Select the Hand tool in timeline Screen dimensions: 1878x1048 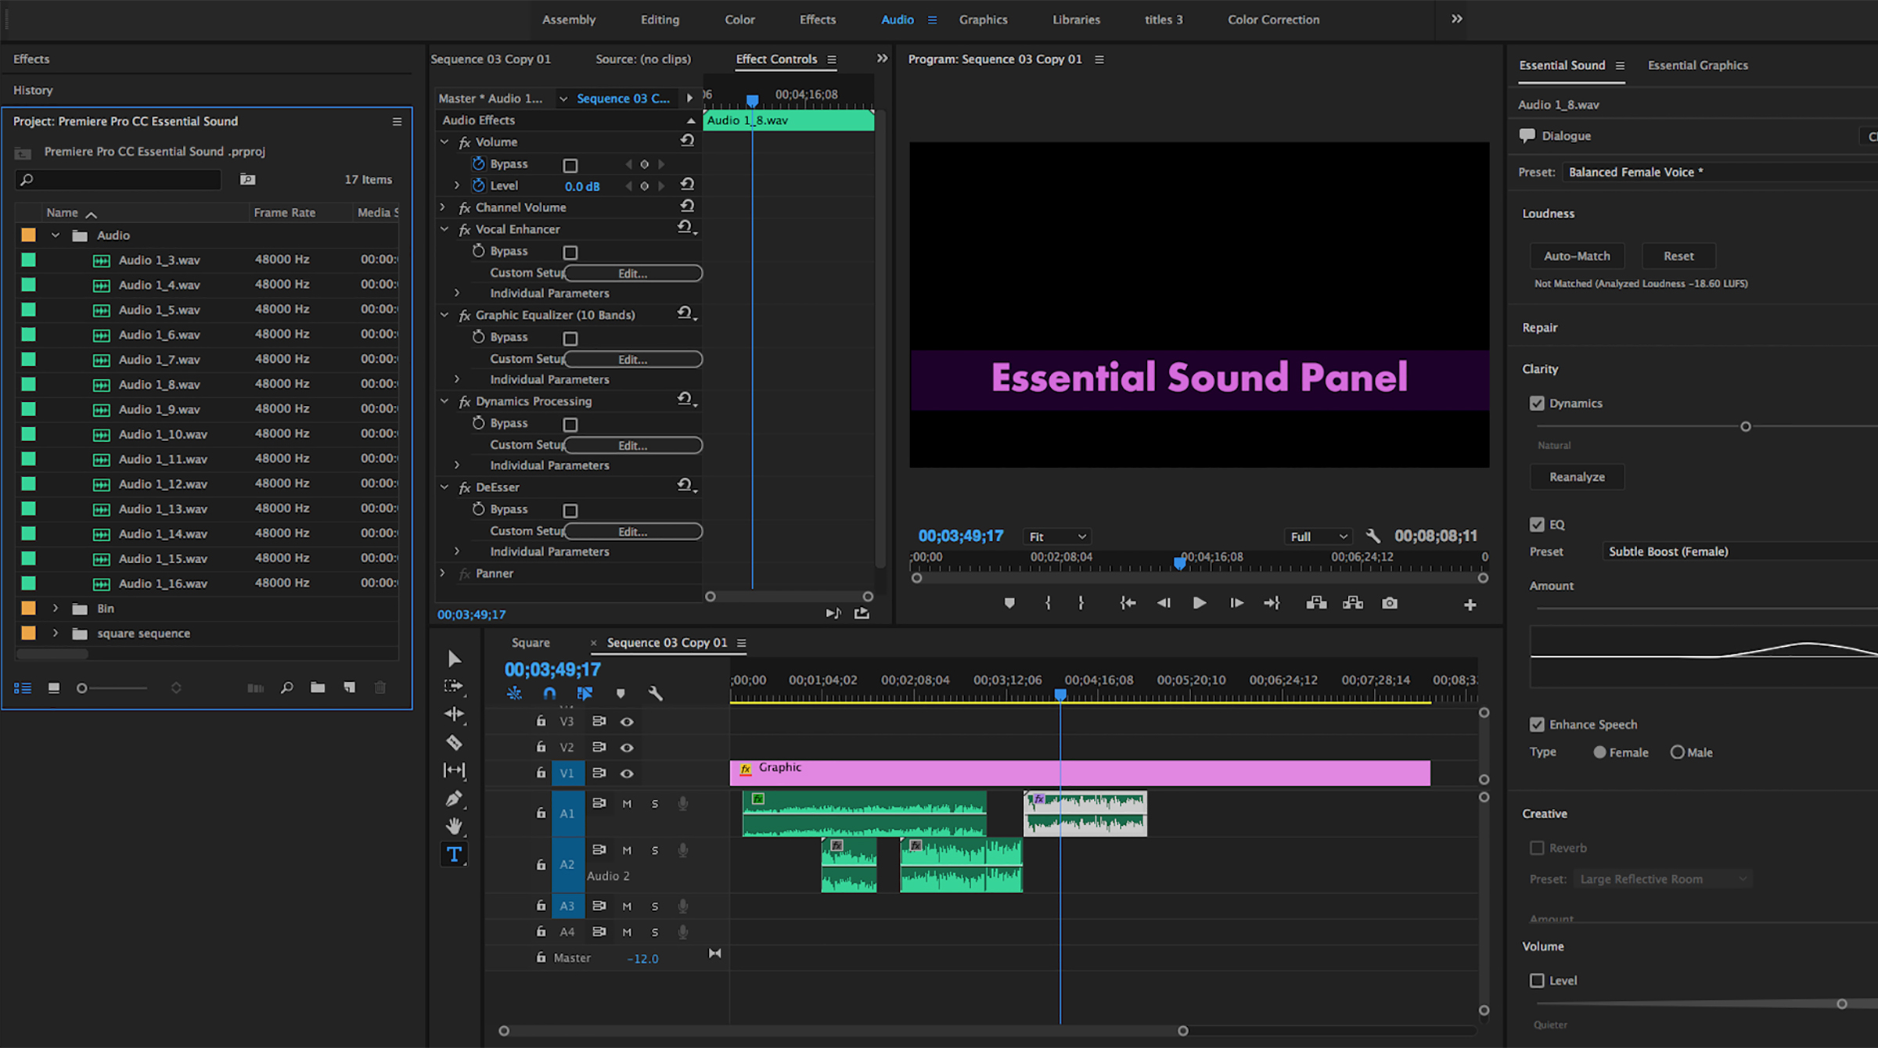454,827
